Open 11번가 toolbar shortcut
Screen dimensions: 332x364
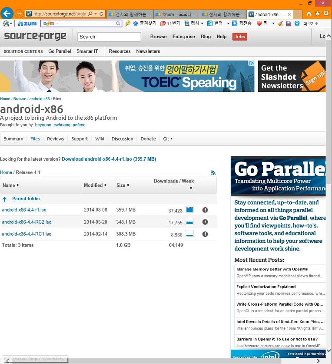170,24
